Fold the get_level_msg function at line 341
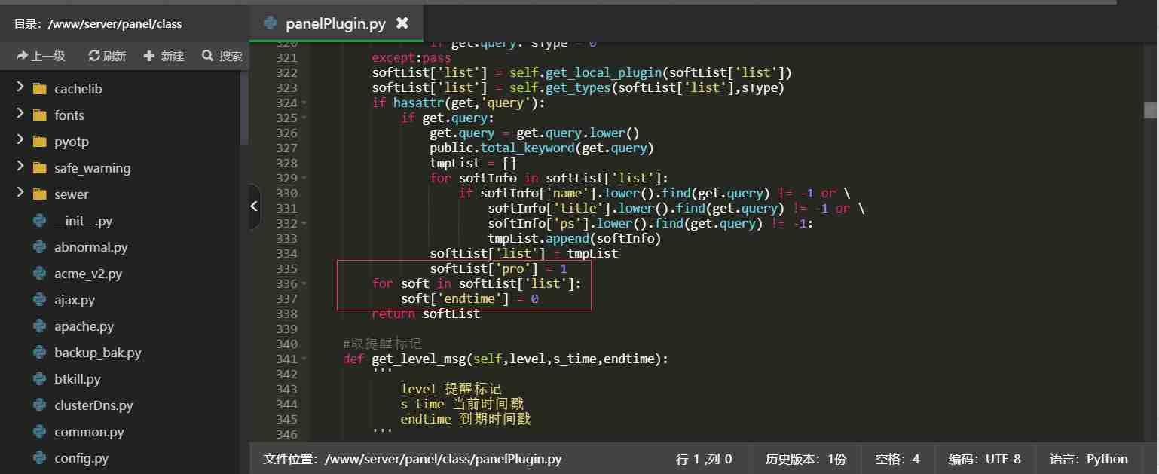The width and height of the screenshot is (1159, 474). click(x=304, y=359)
